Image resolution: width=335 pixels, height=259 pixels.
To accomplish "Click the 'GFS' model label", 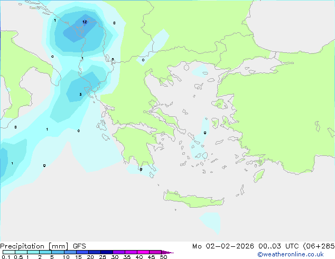I will tap(79, 246).
